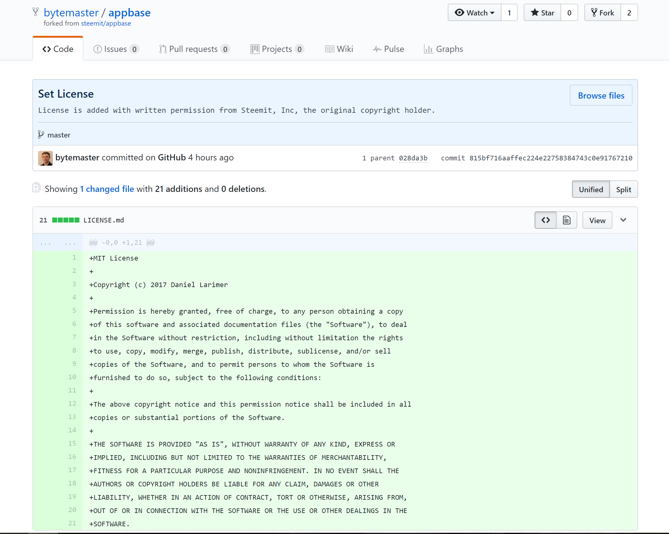Screen dimensions: 669x534
Task: Select the Unified diff view
Action: pos(591,189)
